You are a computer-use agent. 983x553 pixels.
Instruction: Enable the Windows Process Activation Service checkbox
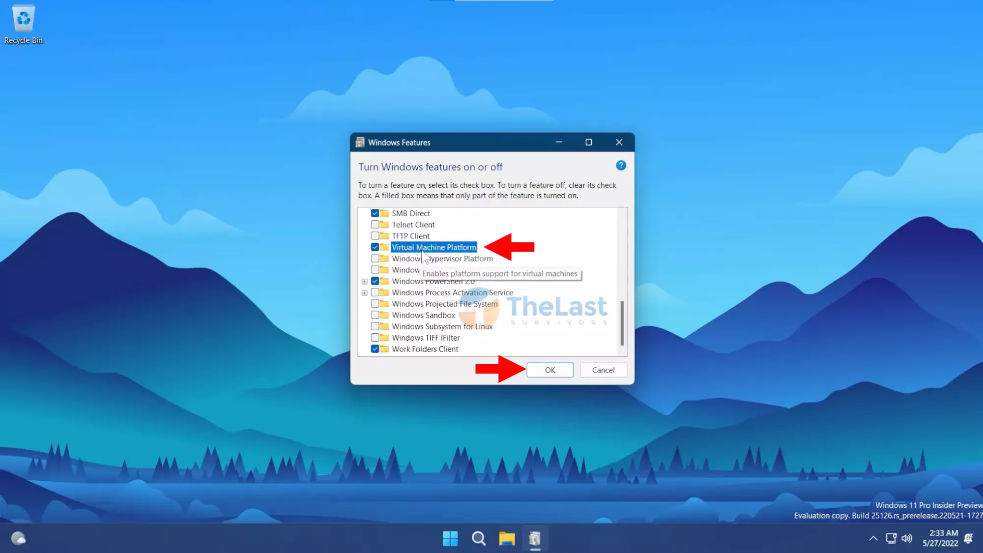tap(375, 292)
